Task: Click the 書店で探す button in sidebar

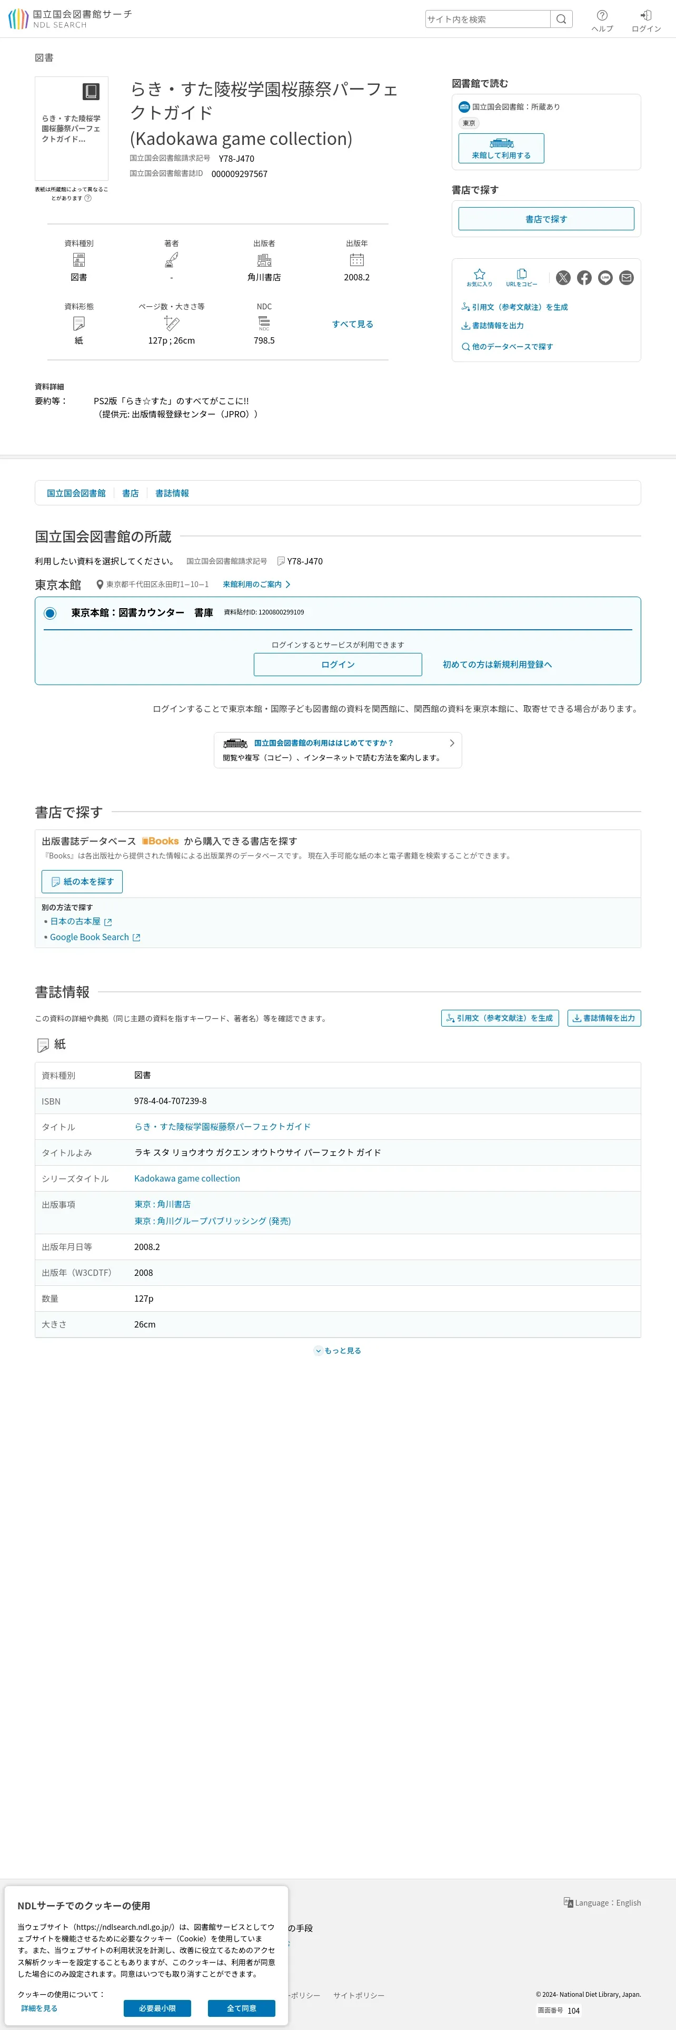Action: [x=546, y=219]
